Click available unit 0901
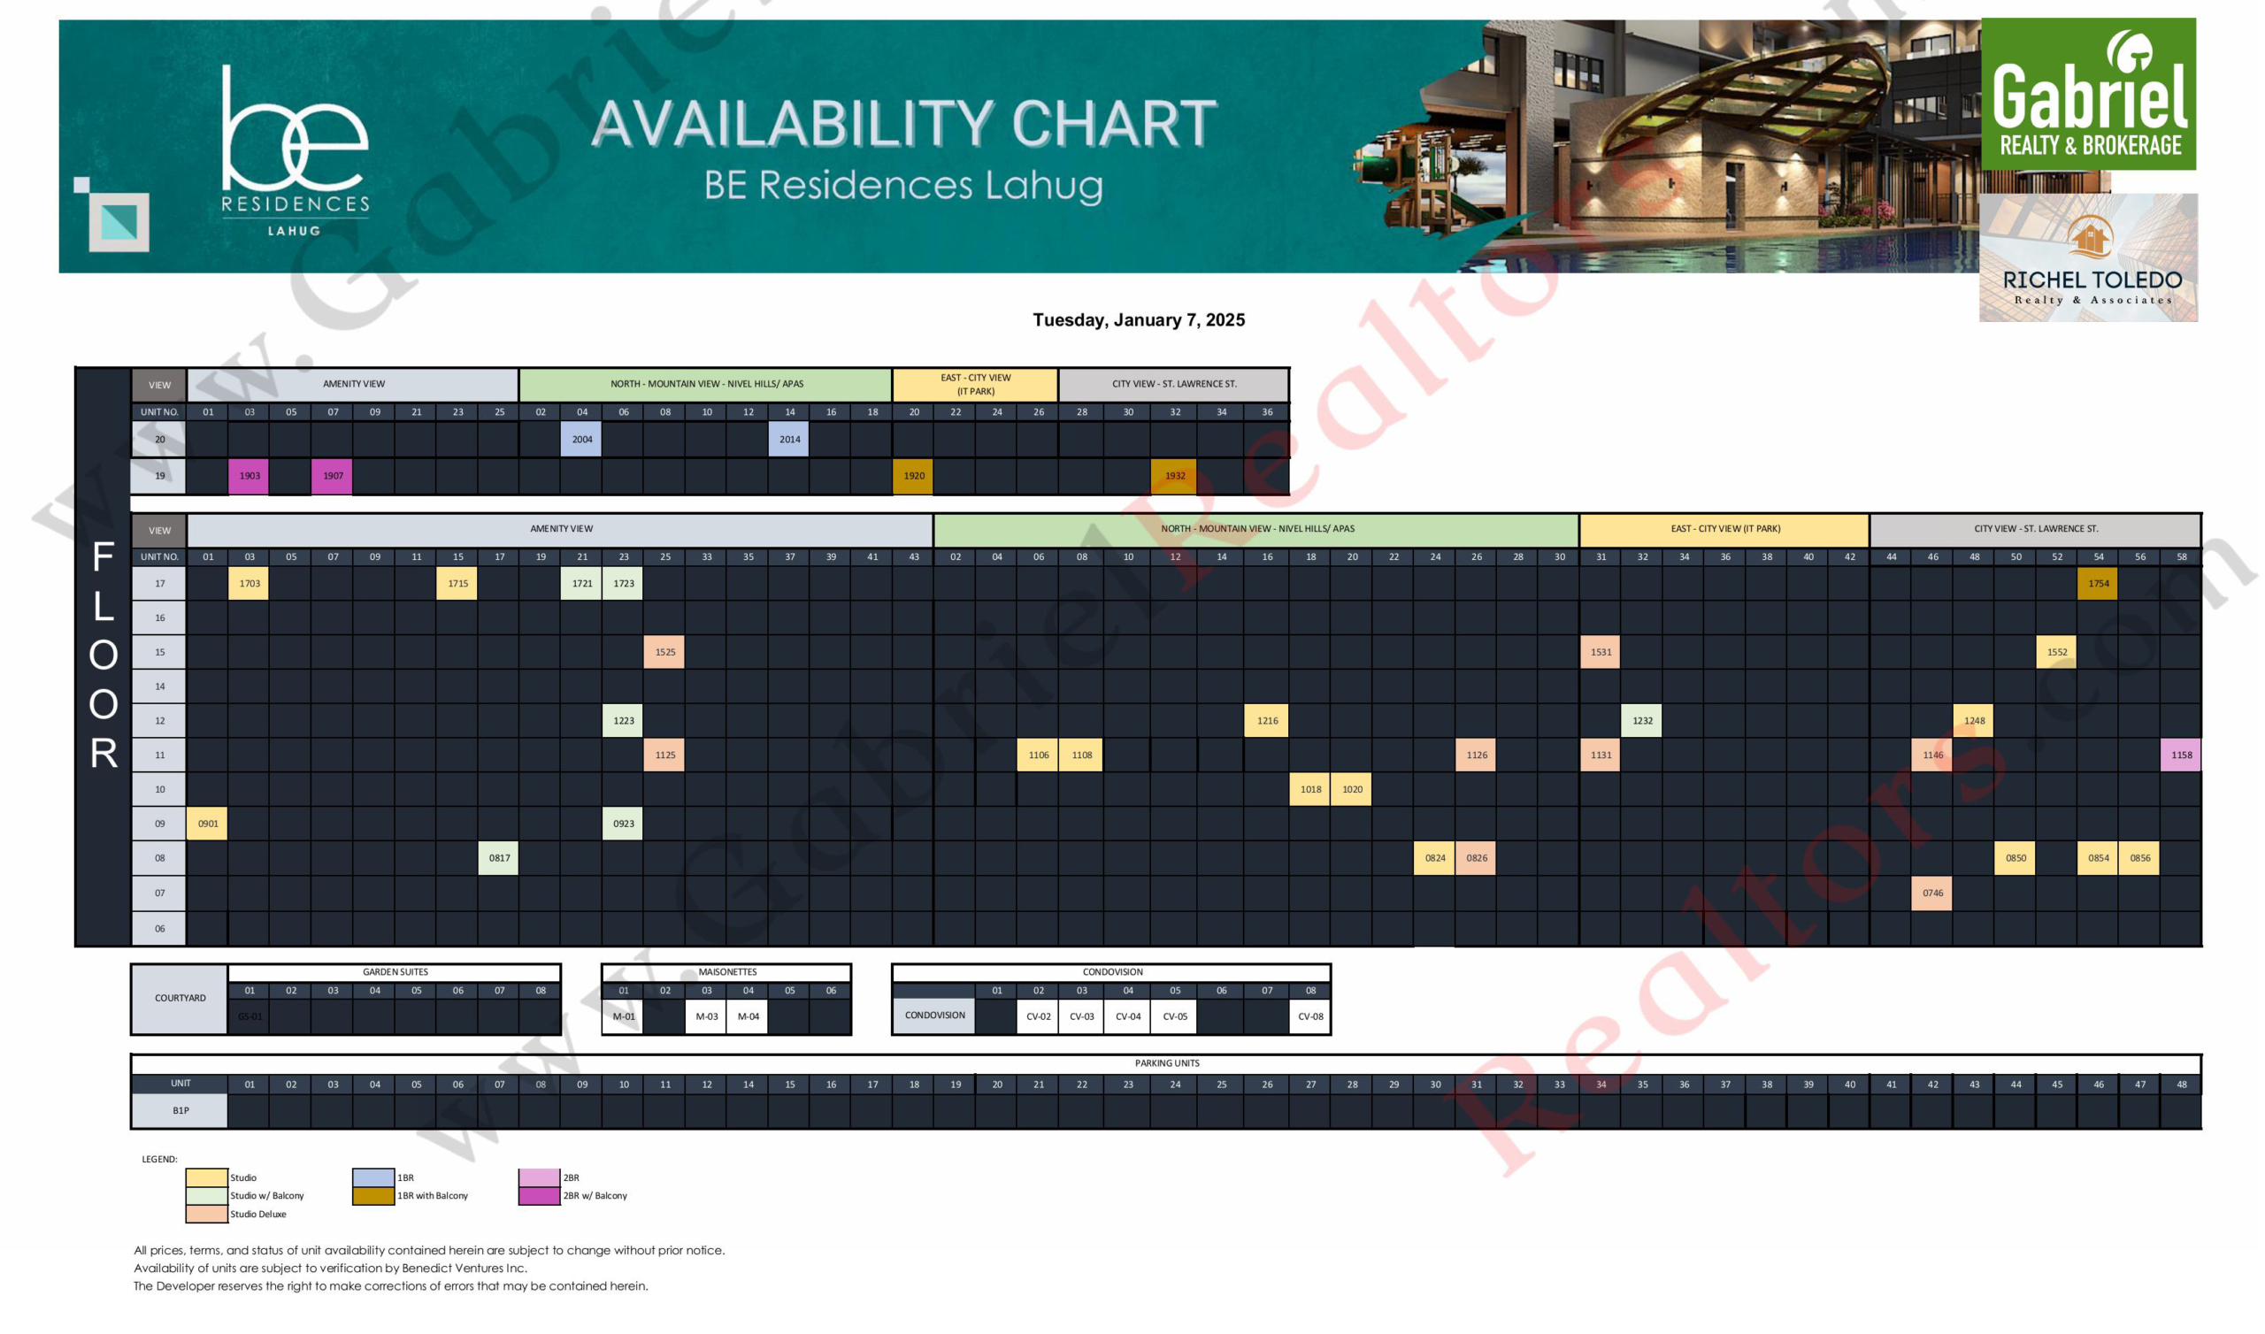Viewport: 2265px width, 1334px height. pyautogui.click(x=208, y=824)
